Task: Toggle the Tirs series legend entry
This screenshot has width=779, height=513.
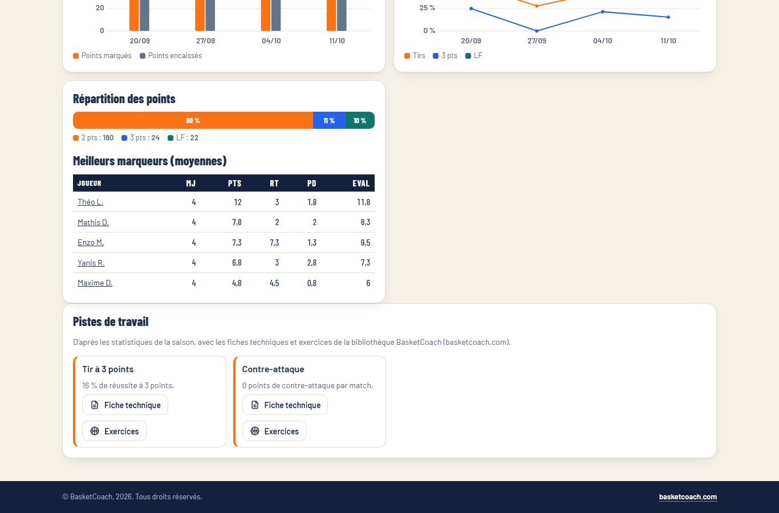Action: tap(415, 56)
